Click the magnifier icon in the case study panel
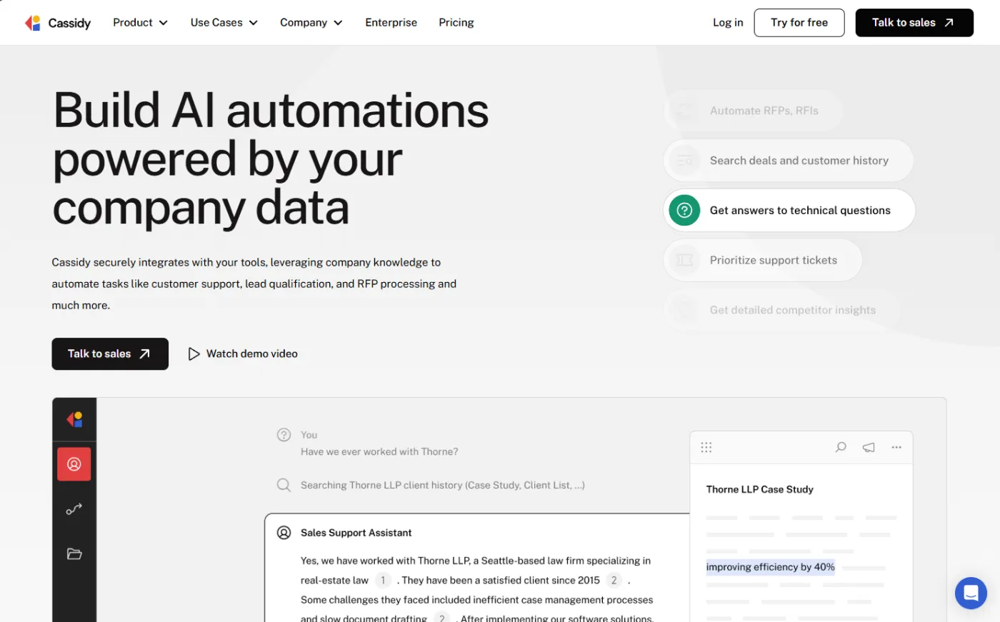 [841, 446]
